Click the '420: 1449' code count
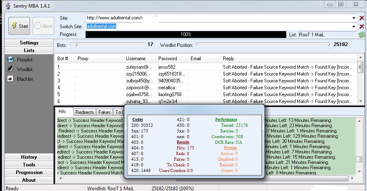This screenshot has height=191, width=367. (x=141, y=170)
